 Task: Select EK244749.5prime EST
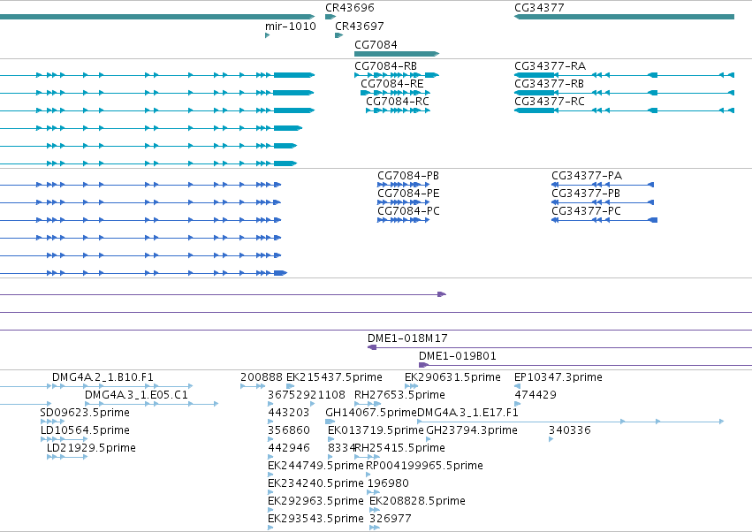pyautogui.click(x=315, y=467)
